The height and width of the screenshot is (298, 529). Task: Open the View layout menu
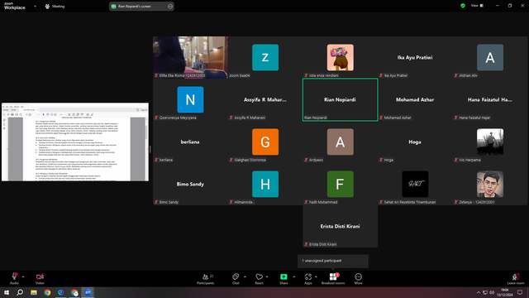tap(477, 6)
